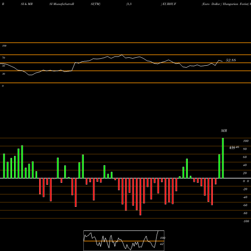Click the '(5,5' parameter text in header
251x251 pixels.
[129, 4]
